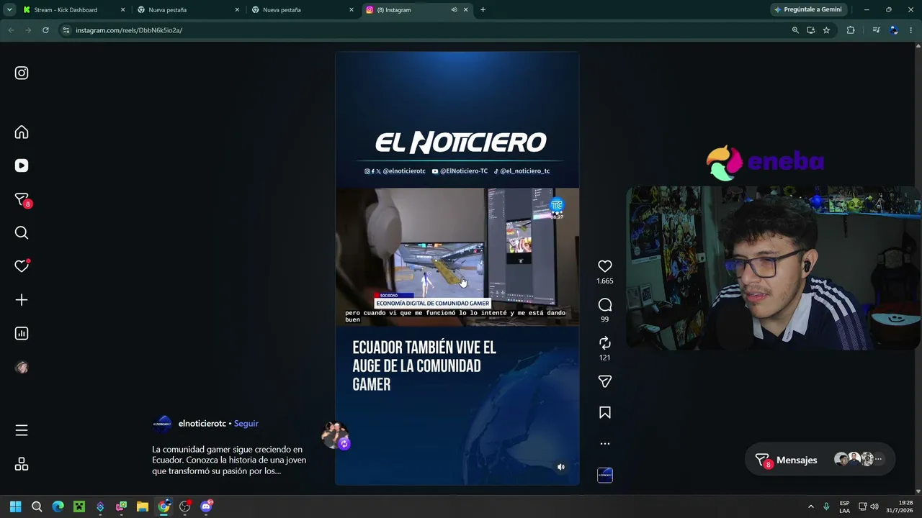This screenshot has height=518, width=922.
Task: Open Discord from the taskbar
Action: pyautogui.click(x=207, y=506)
